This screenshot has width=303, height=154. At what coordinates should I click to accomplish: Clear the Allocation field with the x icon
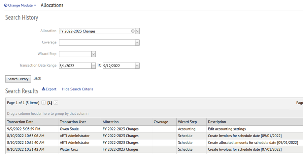pos(133,31)
